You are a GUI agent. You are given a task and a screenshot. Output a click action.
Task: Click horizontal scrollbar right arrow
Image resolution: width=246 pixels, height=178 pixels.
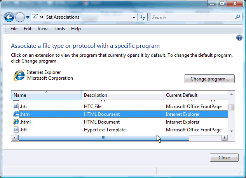(225, 138)
